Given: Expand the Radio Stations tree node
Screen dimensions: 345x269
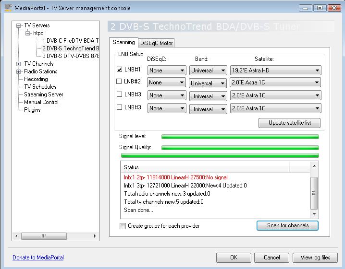Looking at the screenshot, I should (x=18, y=72).
